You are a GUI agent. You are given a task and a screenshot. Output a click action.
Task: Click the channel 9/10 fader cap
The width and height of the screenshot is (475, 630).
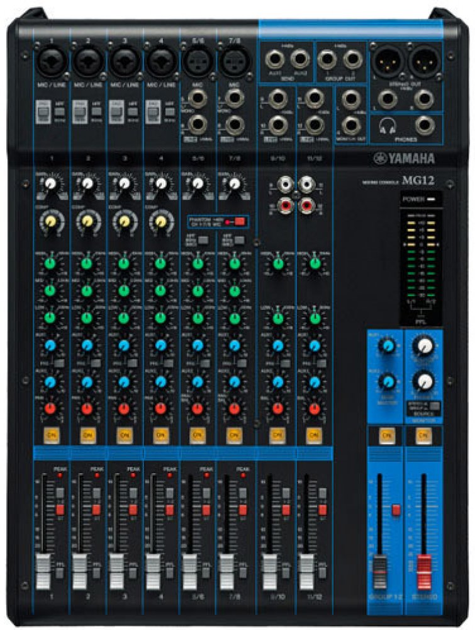click(269, 562)
